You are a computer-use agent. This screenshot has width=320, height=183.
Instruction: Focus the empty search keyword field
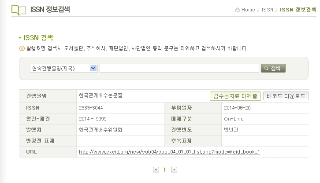pos(179,68)
